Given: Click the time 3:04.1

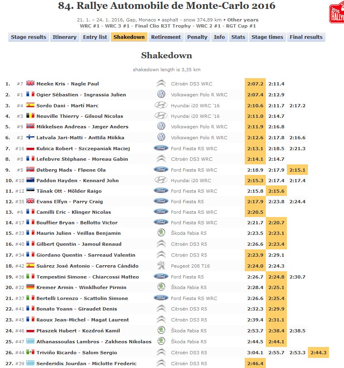Looking at the screenshot, I should pos(255,353).
